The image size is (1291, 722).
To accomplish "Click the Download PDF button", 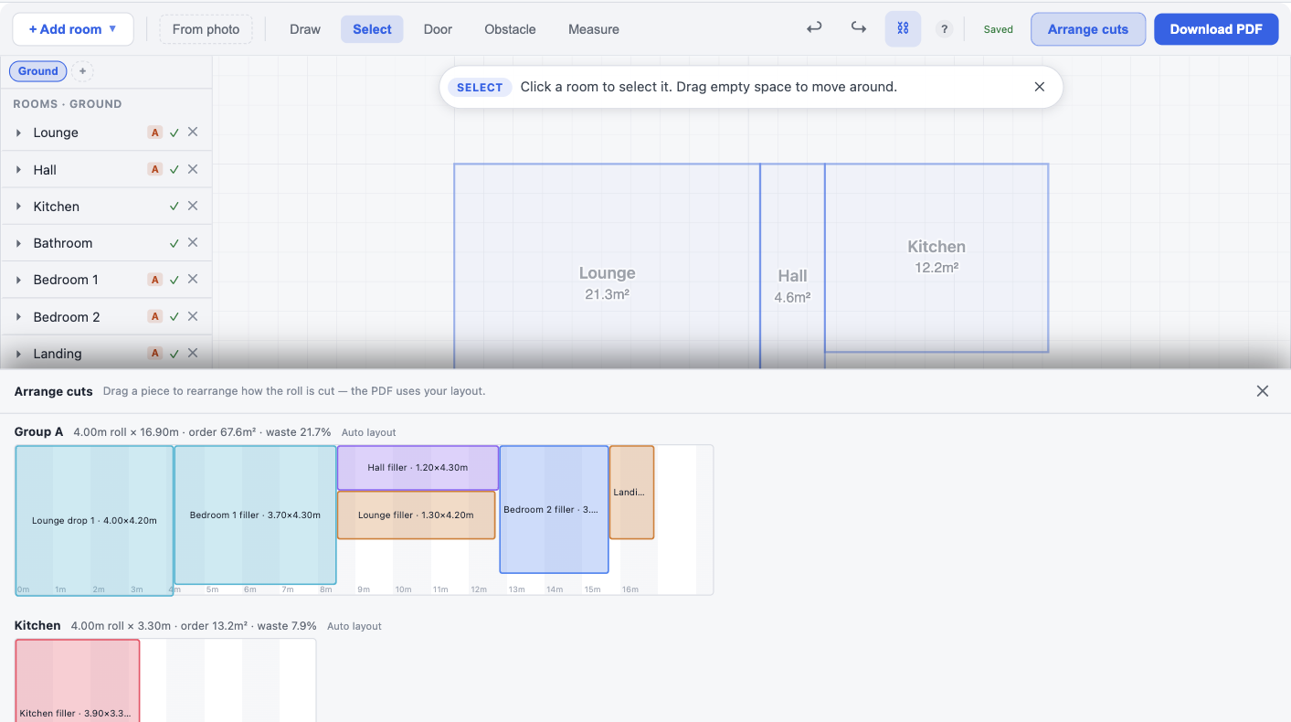I will 1216,29.
